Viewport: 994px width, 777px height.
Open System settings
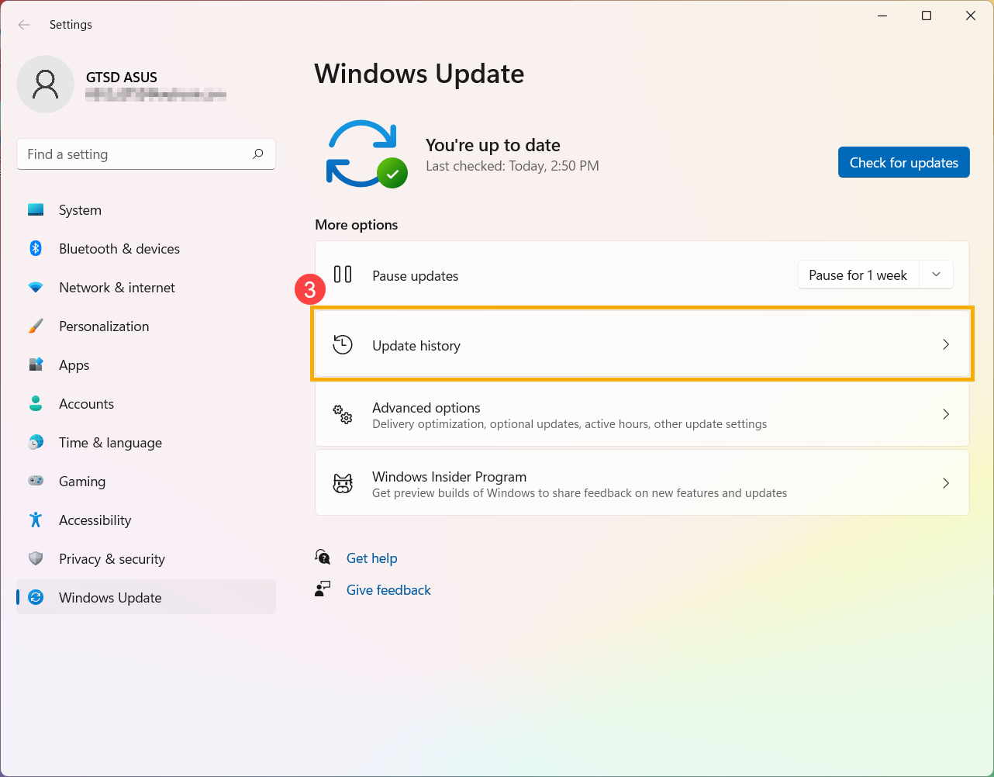pos(146,210)
